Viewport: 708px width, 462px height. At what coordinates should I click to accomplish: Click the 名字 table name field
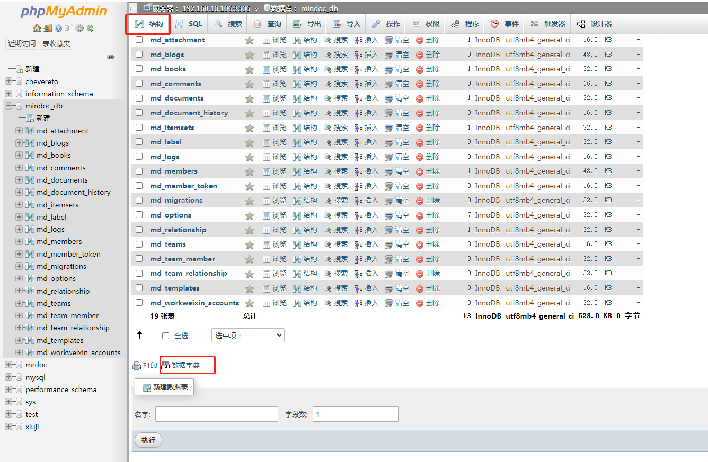(x=217, y=414)
